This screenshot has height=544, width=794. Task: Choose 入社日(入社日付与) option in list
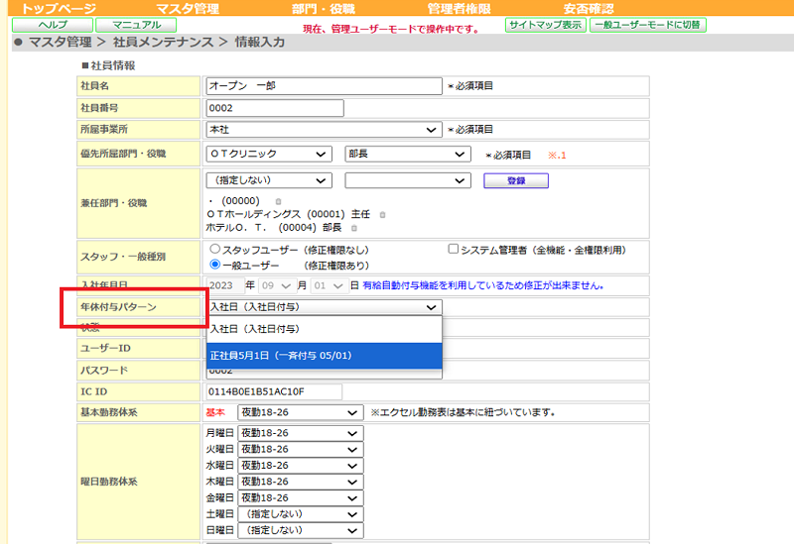325,329
